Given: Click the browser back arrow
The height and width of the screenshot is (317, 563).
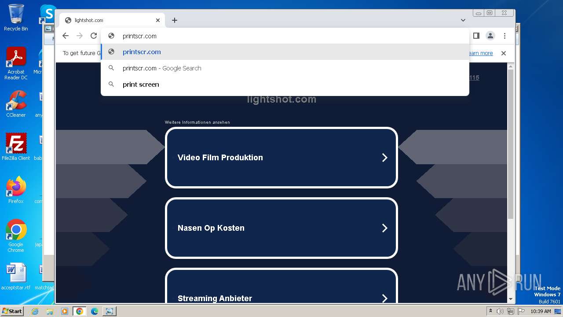Looking at the screenshot, I should tap(66, 36).
